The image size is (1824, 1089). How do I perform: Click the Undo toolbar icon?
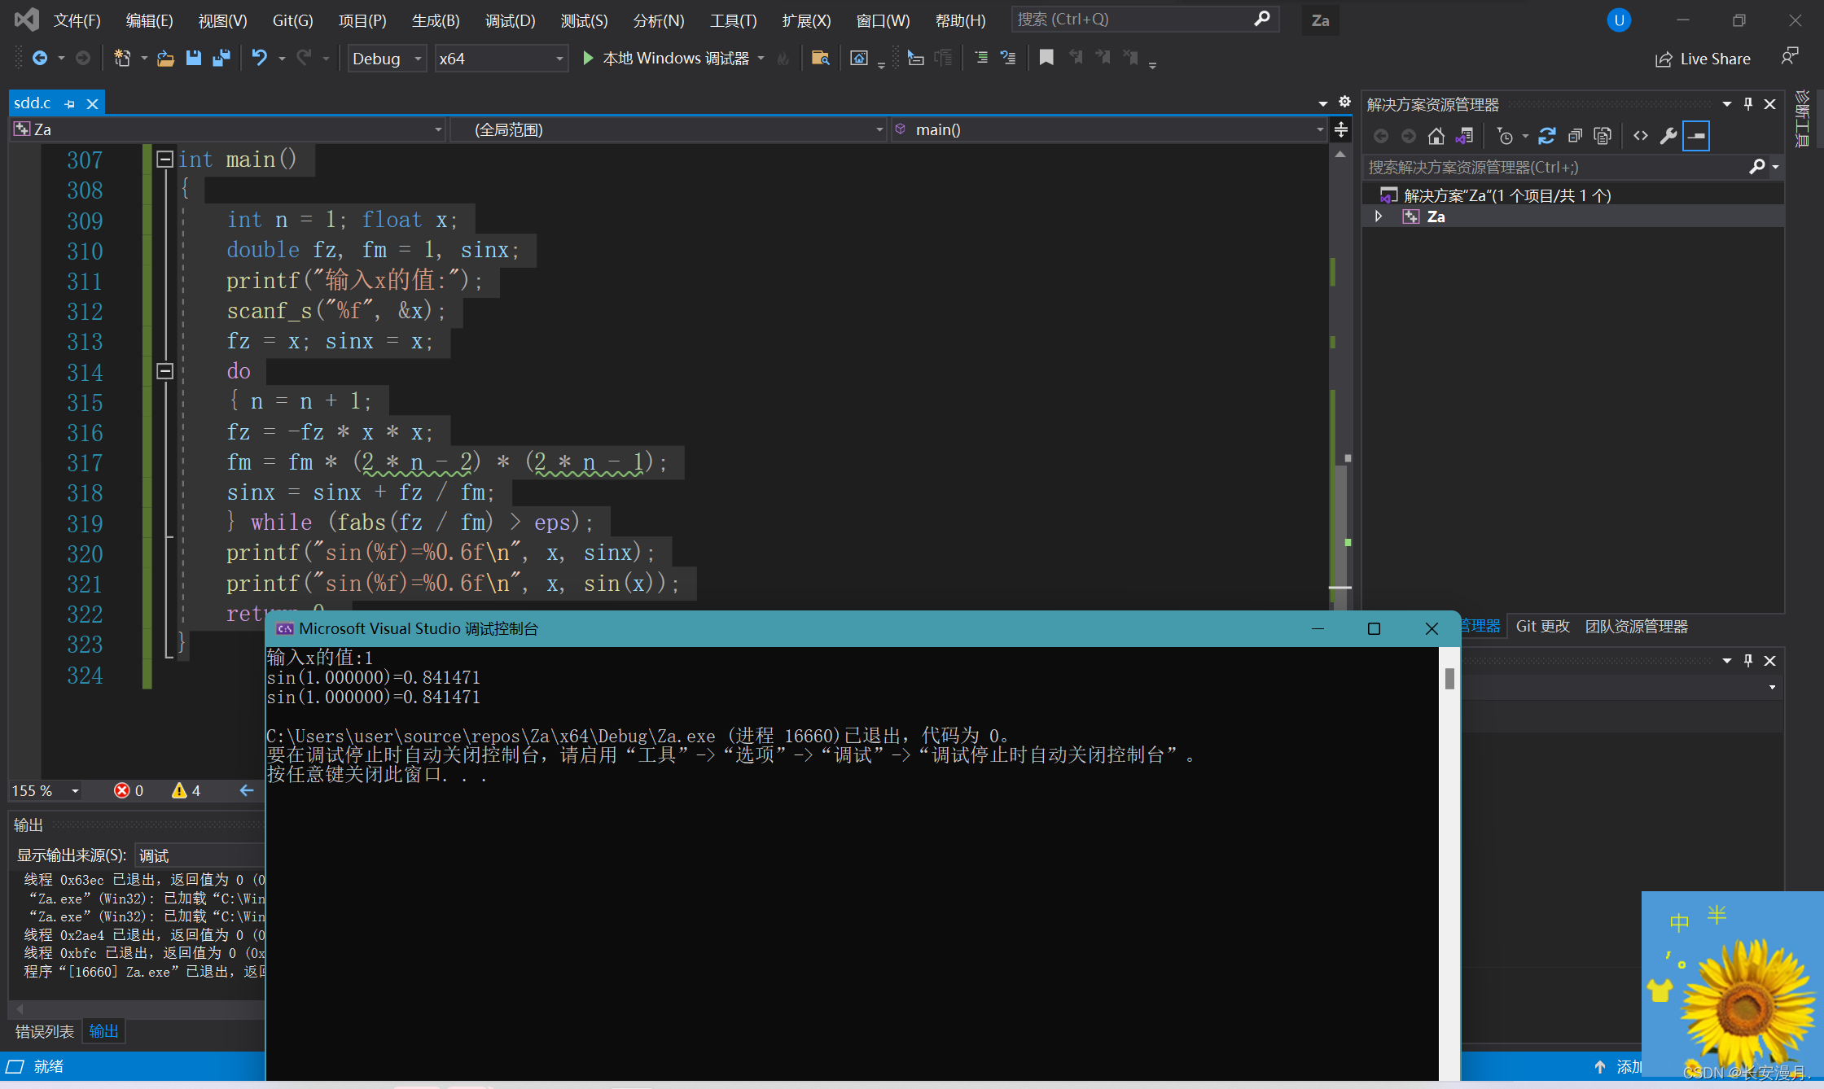pyautogui.click(x=259, y=58)
